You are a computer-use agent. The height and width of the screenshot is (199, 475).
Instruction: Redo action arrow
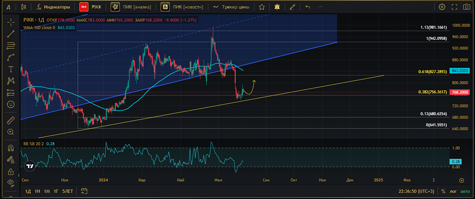tap(320, 7)
